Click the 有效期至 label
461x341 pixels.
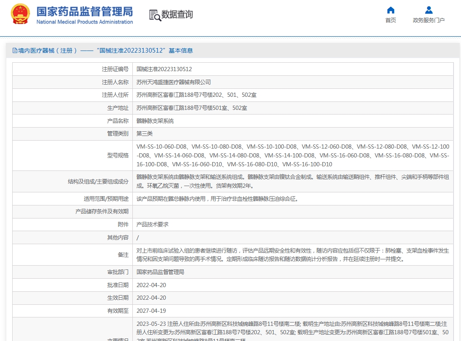pyautogui.click(x=118, y=311)
